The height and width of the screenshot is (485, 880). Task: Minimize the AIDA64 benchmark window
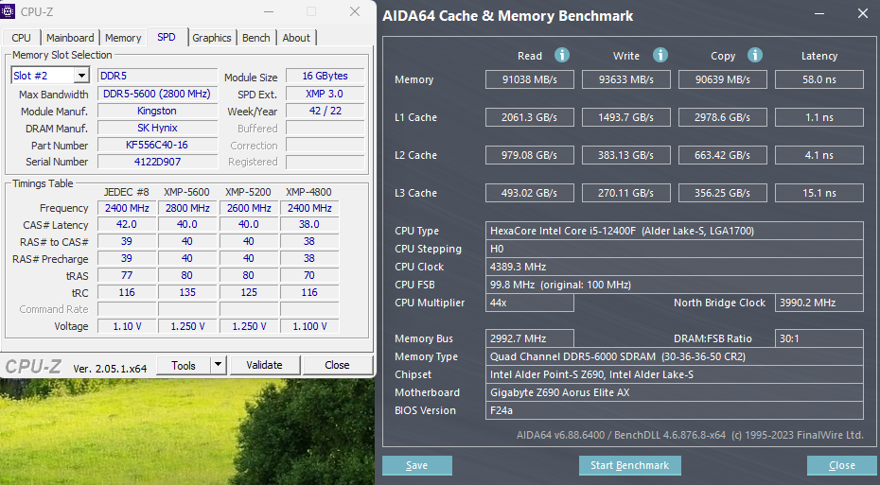tap(819, 13)
